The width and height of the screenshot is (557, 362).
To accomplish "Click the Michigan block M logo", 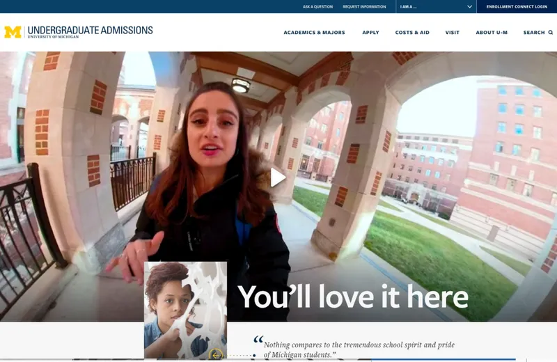I will (13, 32).
